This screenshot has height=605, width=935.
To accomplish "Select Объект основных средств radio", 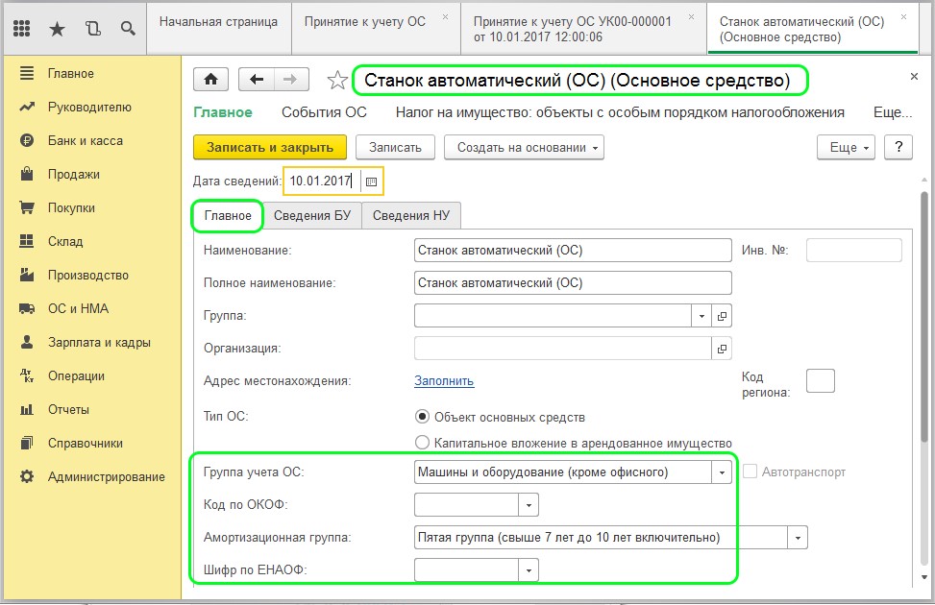I will click(422, 417).
